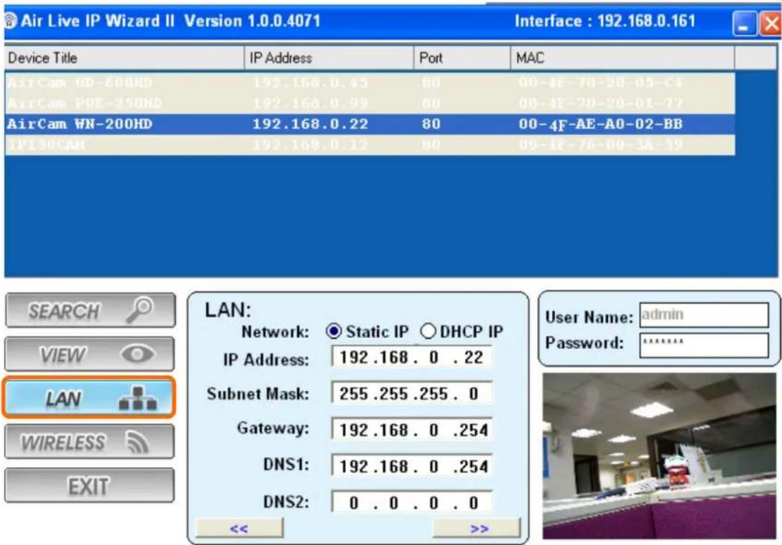The image size is (782, 545).
Task: Click MAC address 00-4F-AE-A0-02-BB cell
Action: coord(600,125)
